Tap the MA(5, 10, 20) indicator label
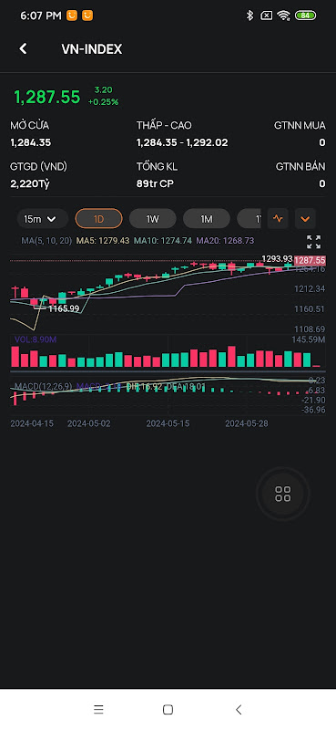The width and height of the screenshot is (336, 730). click(x=46, y=241)
